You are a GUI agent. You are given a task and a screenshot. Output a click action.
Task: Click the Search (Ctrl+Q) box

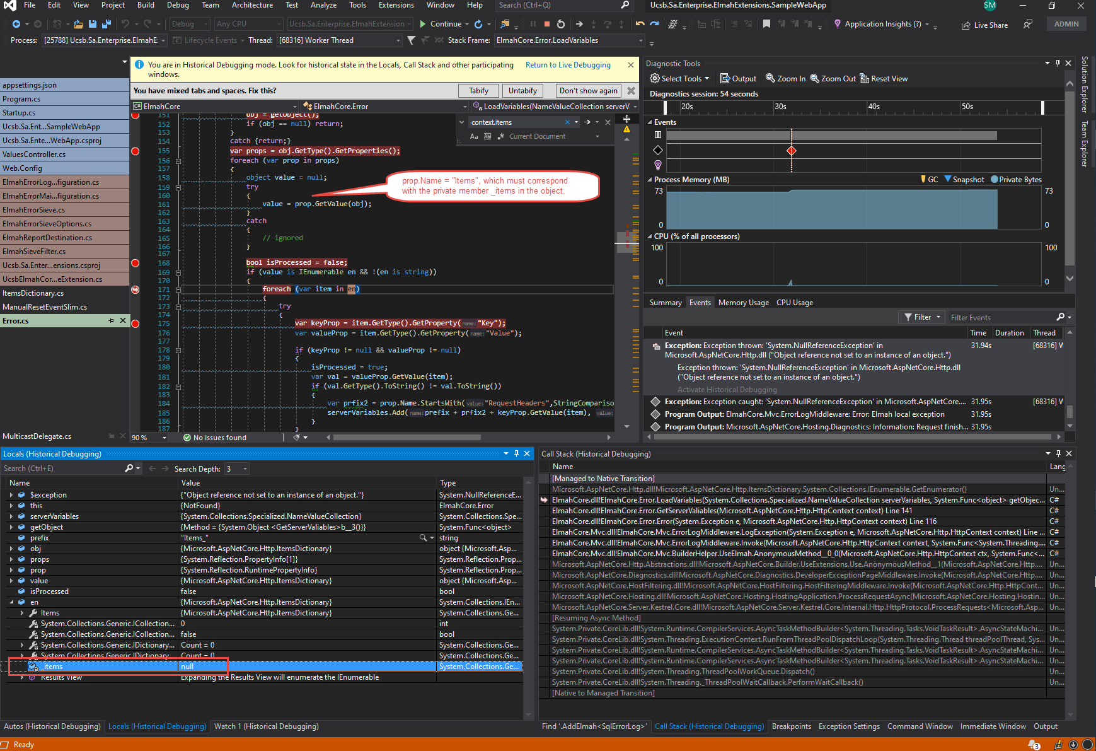pyautogui.click(x=563, y=5)
